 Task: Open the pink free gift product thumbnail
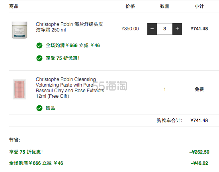(20, 89)
